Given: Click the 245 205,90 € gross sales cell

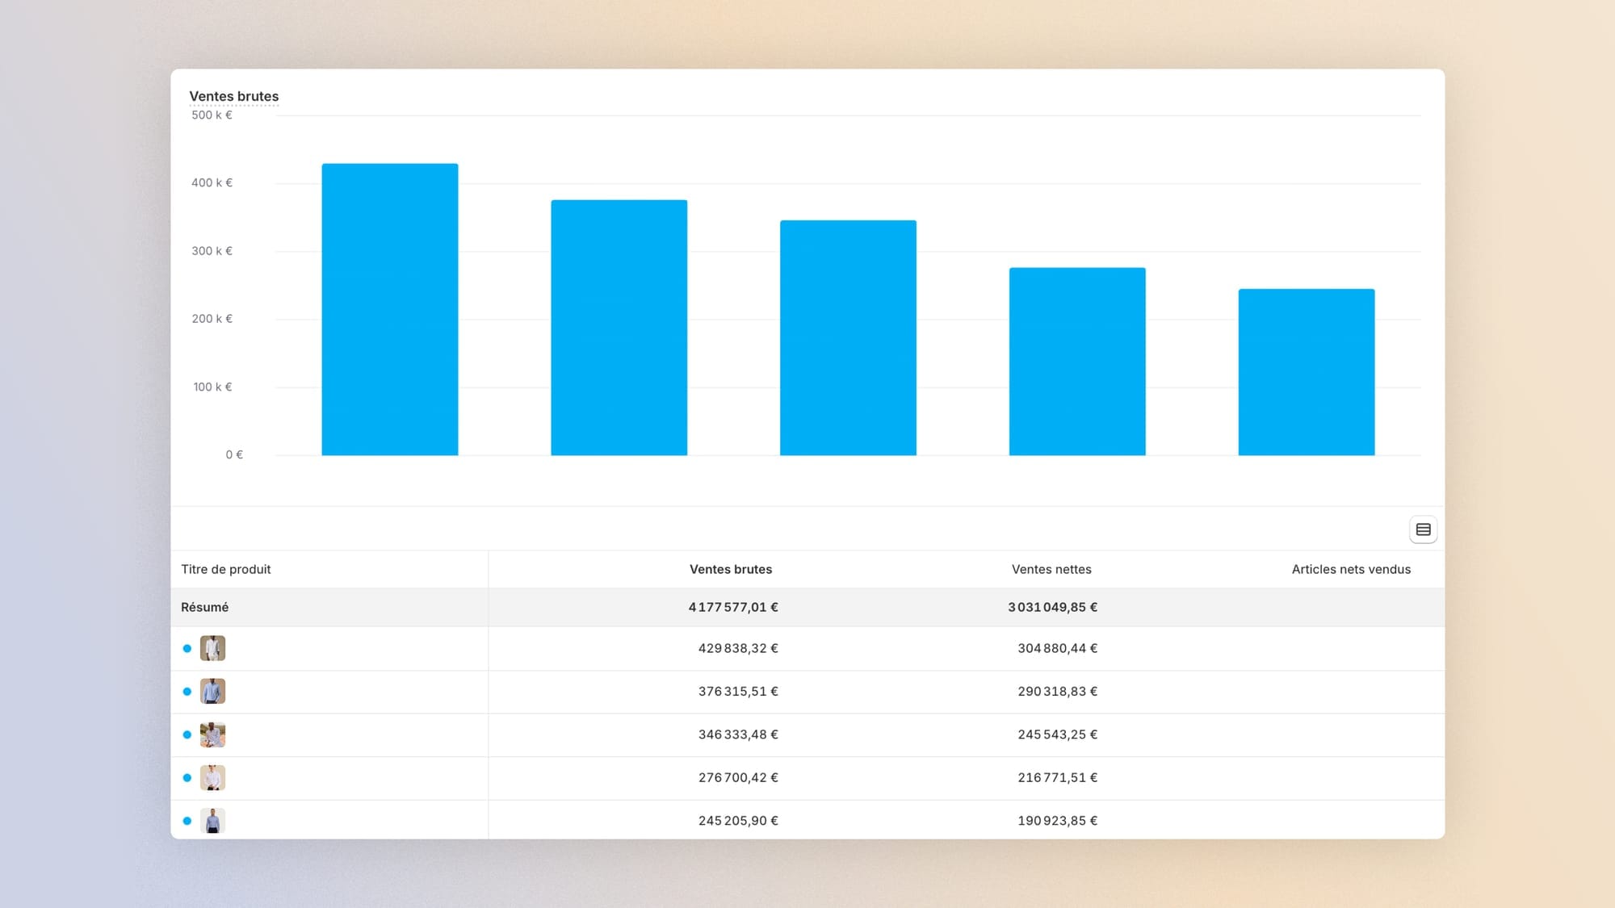Looking at the screenshot, I should (x=738, y=821).
